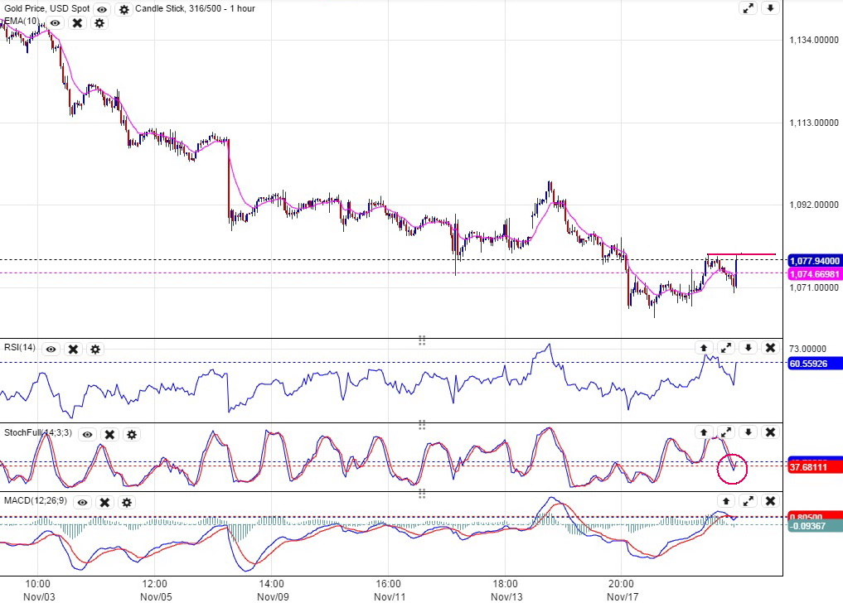The image size is (843, 603).
Task: Expand the StochFull panel to full size
Action: 726,432
